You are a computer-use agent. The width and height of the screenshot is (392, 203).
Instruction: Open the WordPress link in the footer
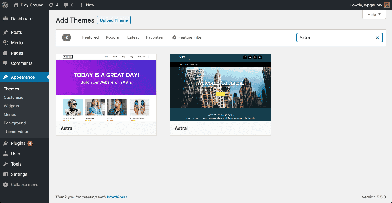pos(117,197)
